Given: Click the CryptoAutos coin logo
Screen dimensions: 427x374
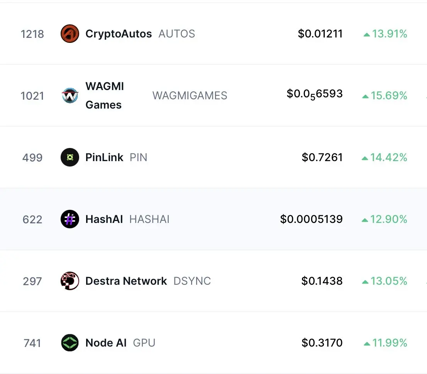Looking at the screenshot, I should click(70, 34).
